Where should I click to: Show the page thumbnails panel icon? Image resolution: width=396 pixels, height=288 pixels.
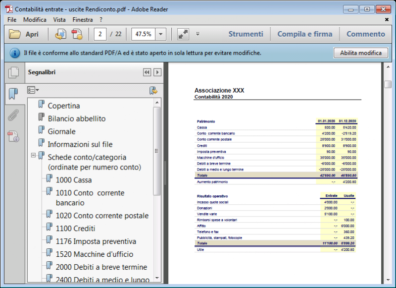[14, 72]
